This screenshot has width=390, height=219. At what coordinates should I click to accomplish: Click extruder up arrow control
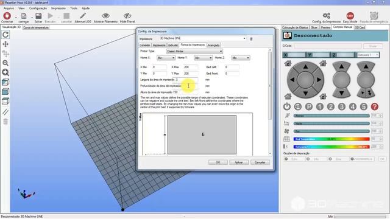(366, 66)
